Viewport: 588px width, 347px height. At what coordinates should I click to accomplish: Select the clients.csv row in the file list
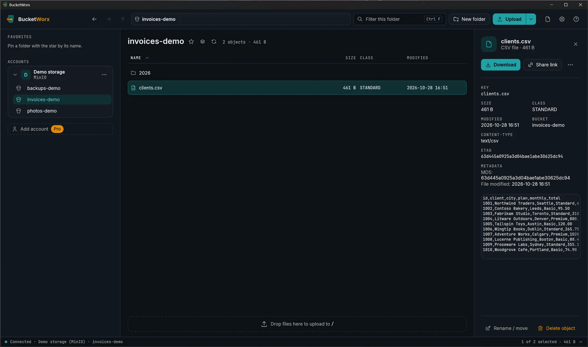297,88
